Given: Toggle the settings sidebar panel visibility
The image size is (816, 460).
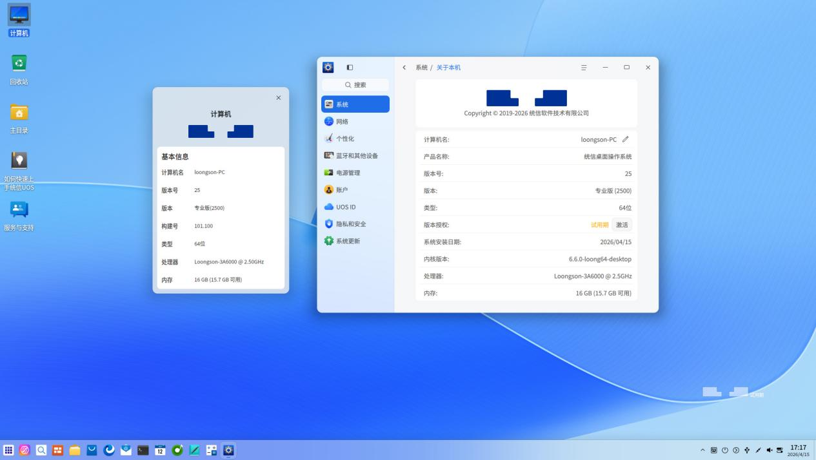Looking at the screenshot, I should point(350,68).
